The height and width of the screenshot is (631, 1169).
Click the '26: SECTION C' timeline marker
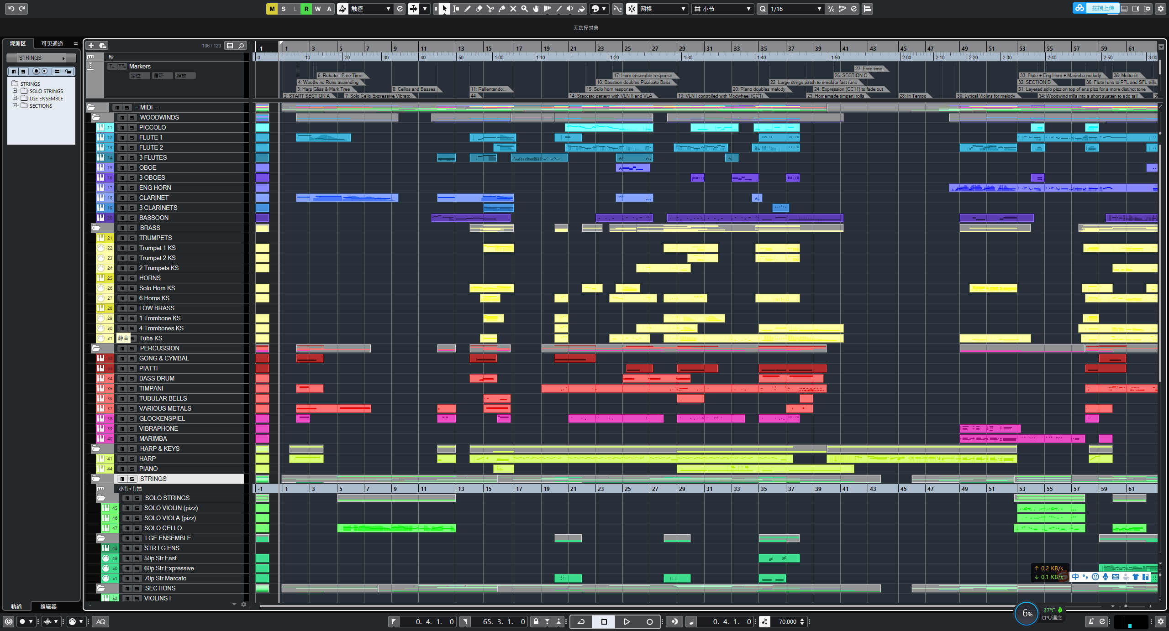coord(851,75)
